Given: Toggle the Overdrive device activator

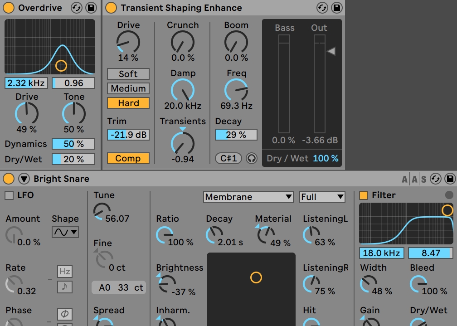Looking at the screenshot, I should [x=9, y=8].
